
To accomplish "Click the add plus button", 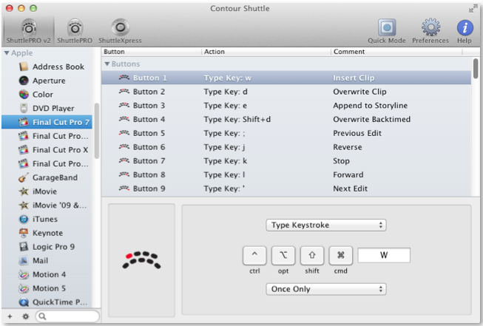I will tap(10, 316).
